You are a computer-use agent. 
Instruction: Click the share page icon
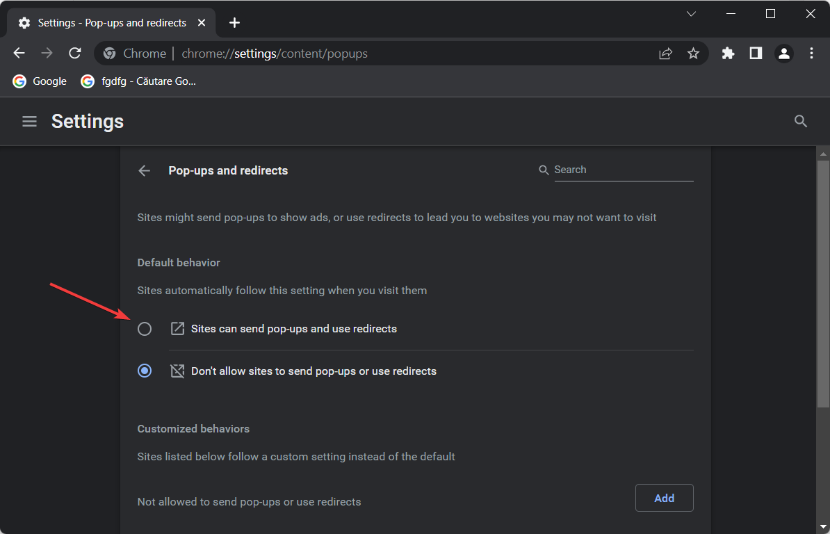pos(665,54)
